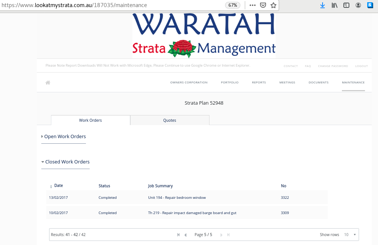Viewport: 378px width, 245px height.
Task: Select date 13/02/2017 cell
Action: click(58, 197)
